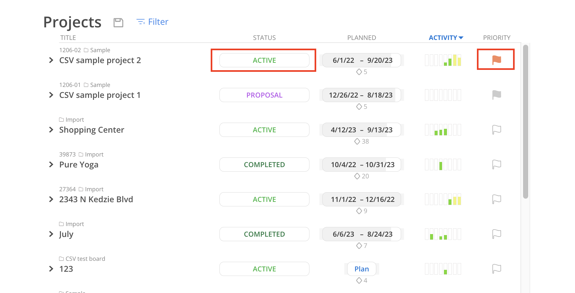Toggle the orange priority flag for CSV sample project 2
The image size is (575, 293).
coord(497,60)
